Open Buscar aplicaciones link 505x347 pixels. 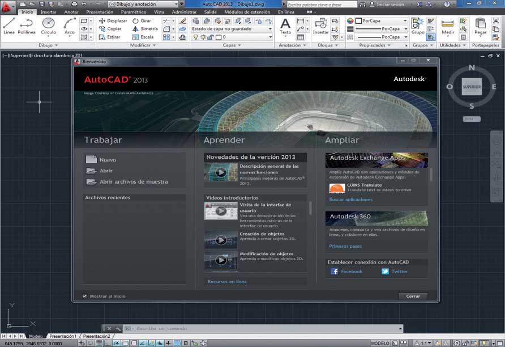(351, 200)
